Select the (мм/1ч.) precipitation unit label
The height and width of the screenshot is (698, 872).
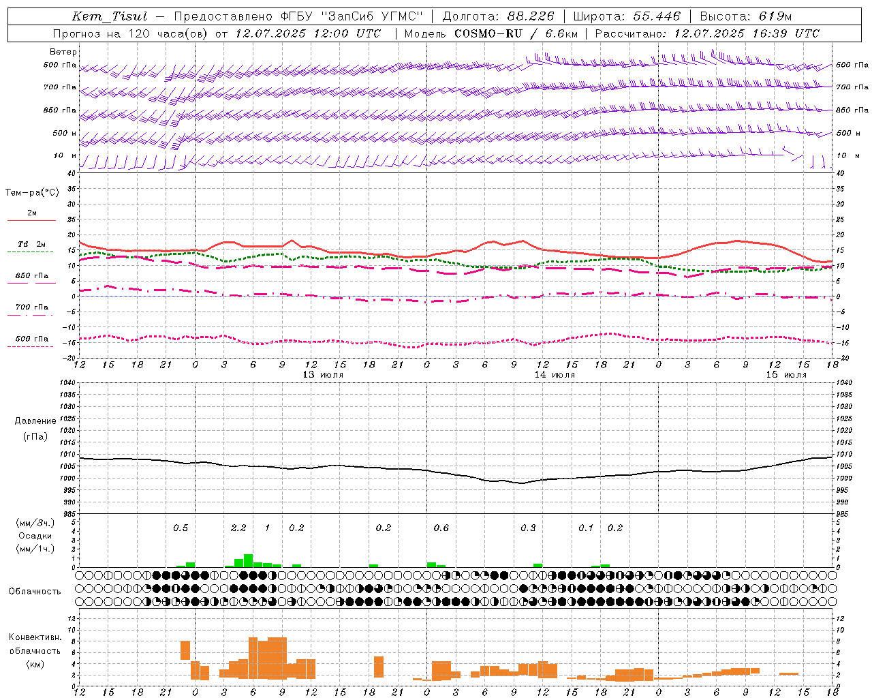point(35,549)
